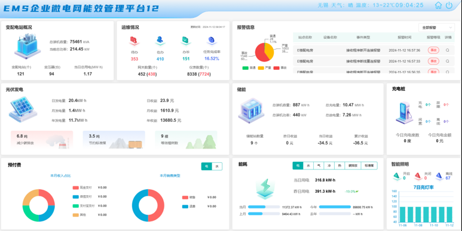Viewport: 462px width, 231px height.
Task: Click the 11-06 bar in 7日亮灯率 chart
Action: (402, 214)
